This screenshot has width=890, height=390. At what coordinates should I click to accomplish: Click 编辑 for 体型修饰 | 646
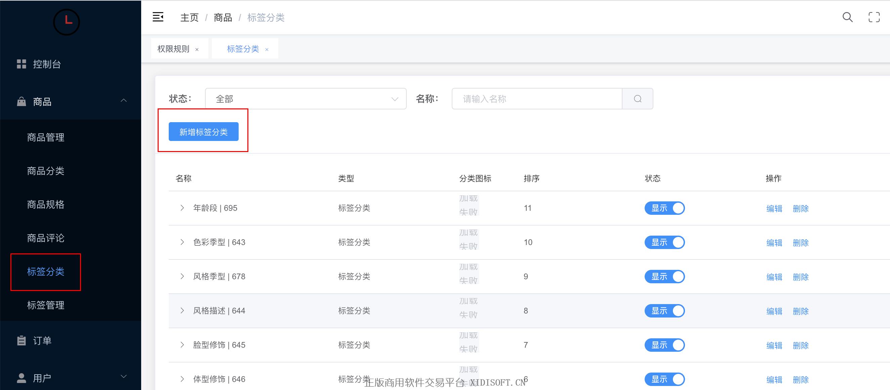(774, 379)
